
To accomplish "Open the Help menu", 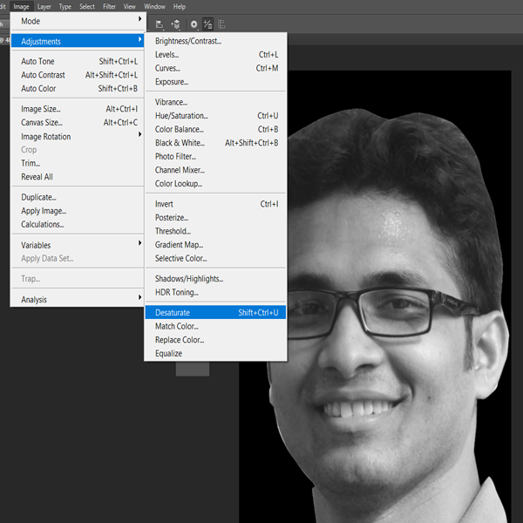I will [x=179, y=6].
